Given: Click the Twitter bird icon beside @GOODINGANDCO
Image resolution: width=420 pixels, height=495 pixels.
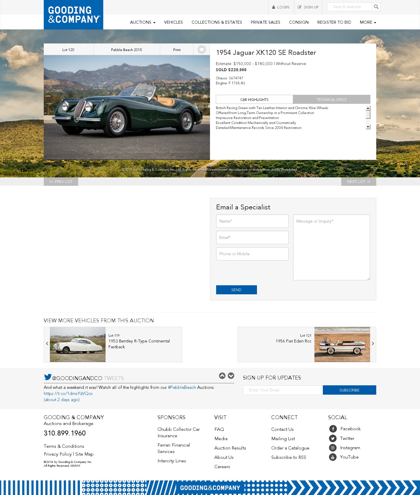Looking at the screenshot, I should [x=48, y=377].
